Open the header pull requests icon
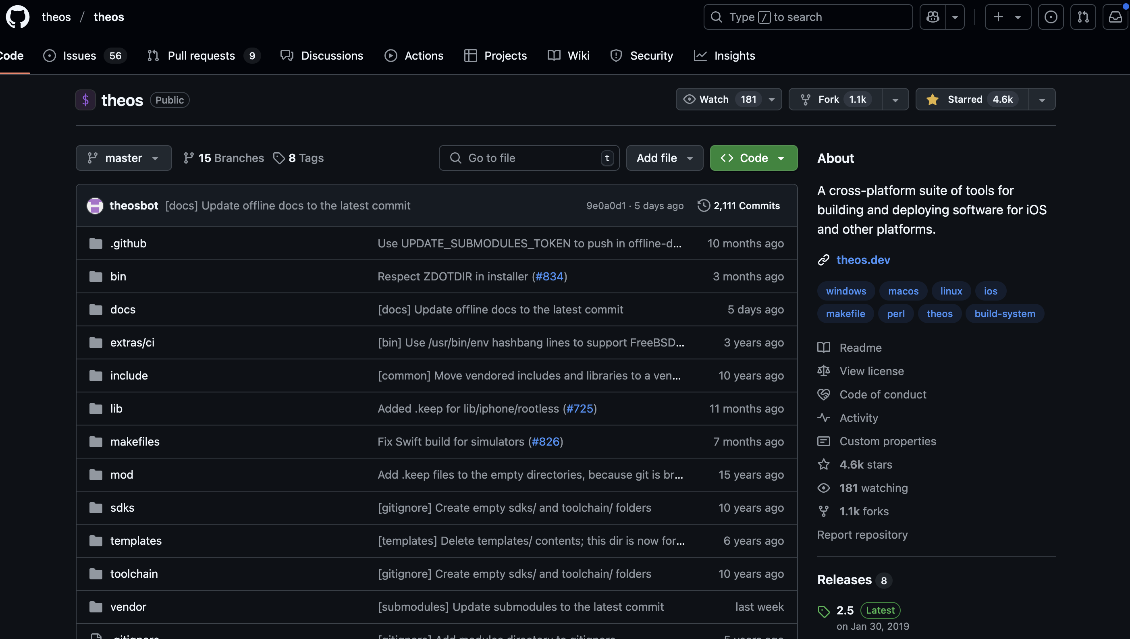The height and width of the screenshot is (639, 1130). (x=1082, y=17)
